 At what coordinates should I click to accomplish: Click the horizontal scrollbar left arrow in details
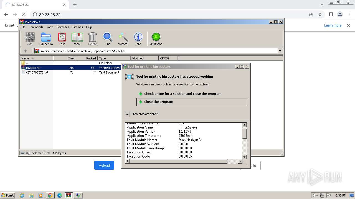coord(127,161)
